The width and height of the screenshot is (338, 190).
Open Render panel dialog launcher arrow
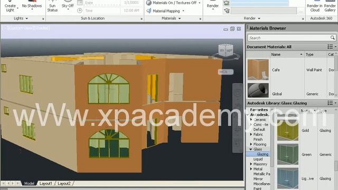click(x=303, y=19)
